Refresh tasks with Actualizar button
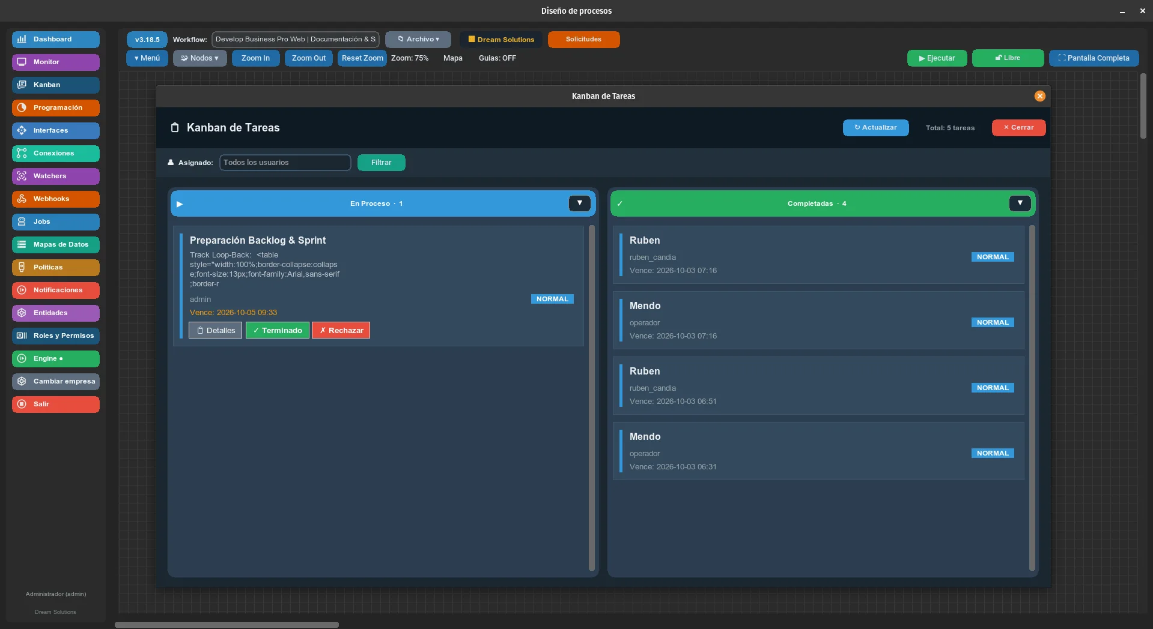The width and height of the screenshot is (1153, 629). [x=875, y=128]
